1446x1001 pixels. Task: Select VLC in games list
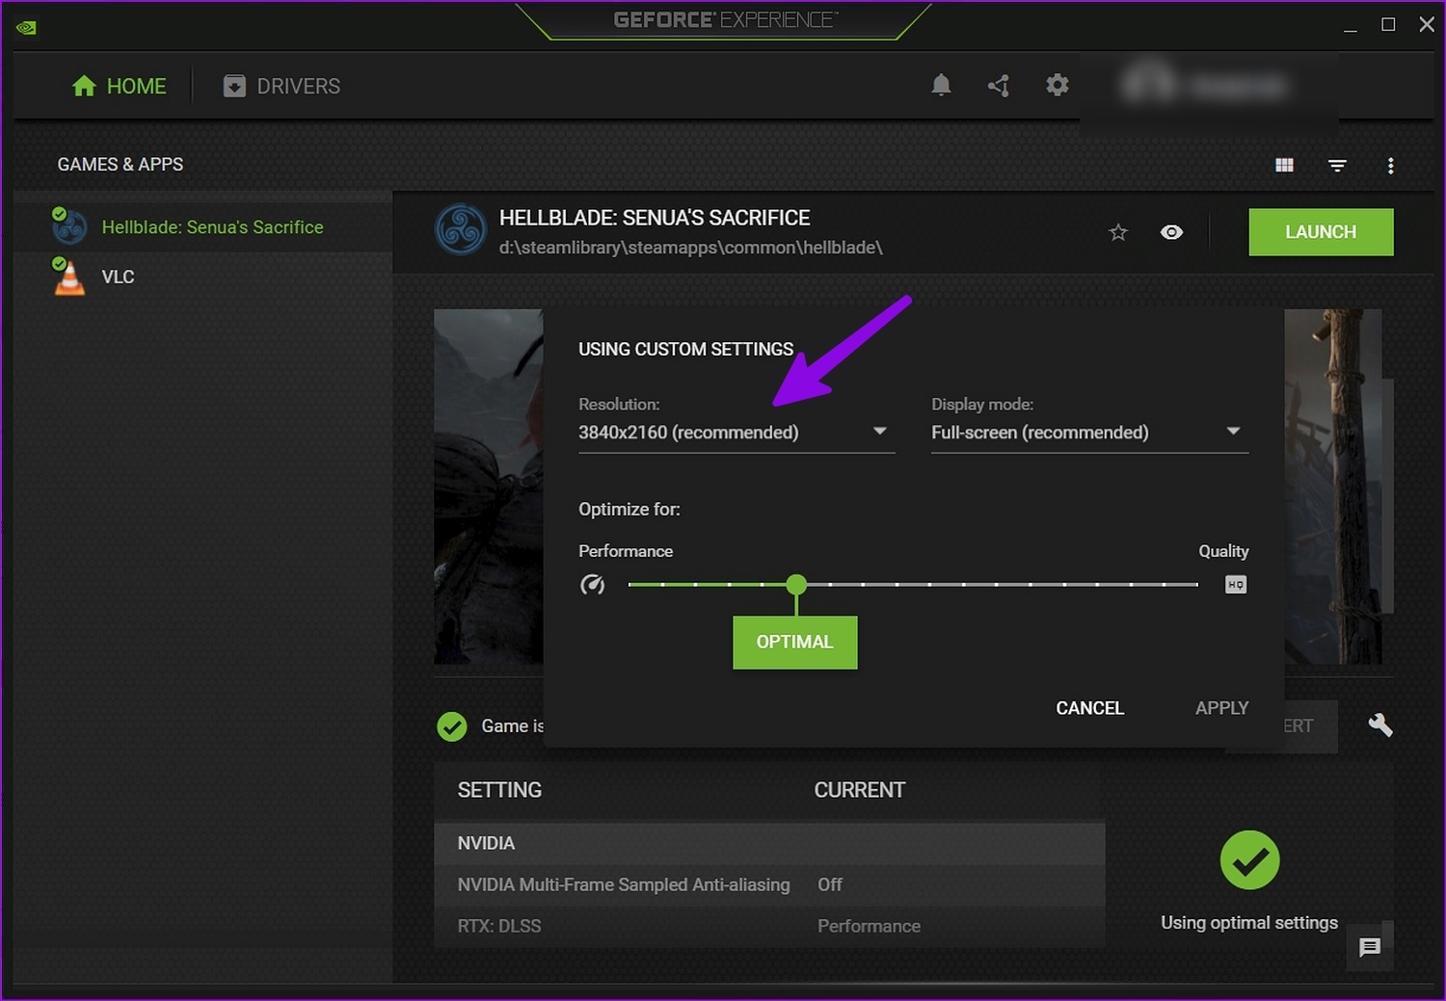[203, 277]
